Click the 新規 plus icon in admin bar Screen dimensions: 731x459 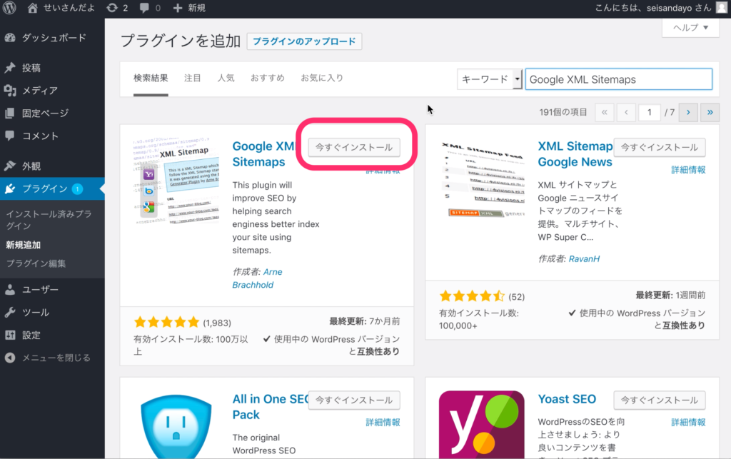pyautogui.click(x=178, y=8)
